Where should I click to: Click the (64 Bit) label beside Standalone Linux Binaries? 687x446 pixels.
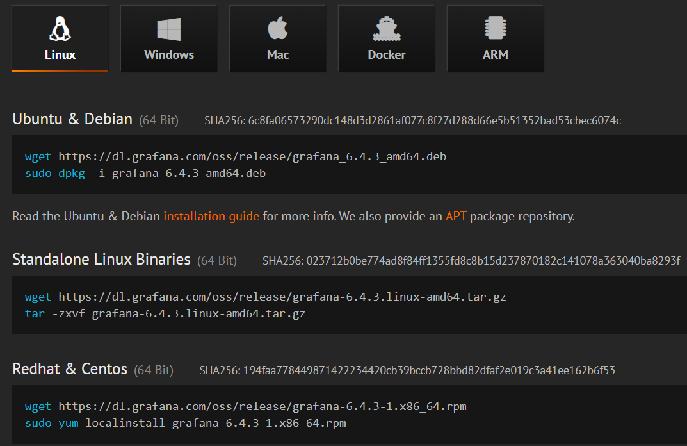pos(217,261)
